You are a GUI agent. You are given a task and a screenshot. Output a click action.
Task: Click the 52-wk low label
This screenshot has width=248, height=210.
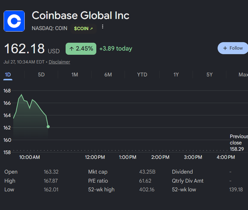(x=184, y=190)
